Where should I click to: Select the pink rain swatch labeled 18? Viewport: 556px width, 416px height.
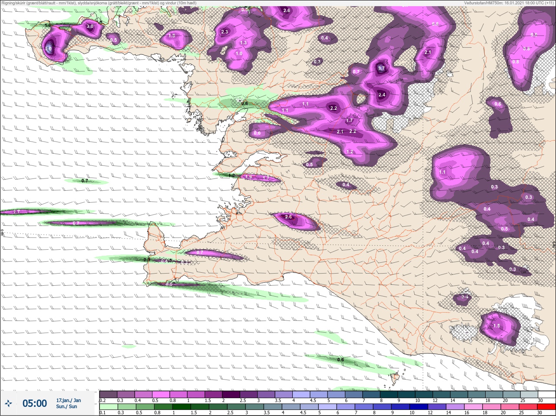pos(491,407)
